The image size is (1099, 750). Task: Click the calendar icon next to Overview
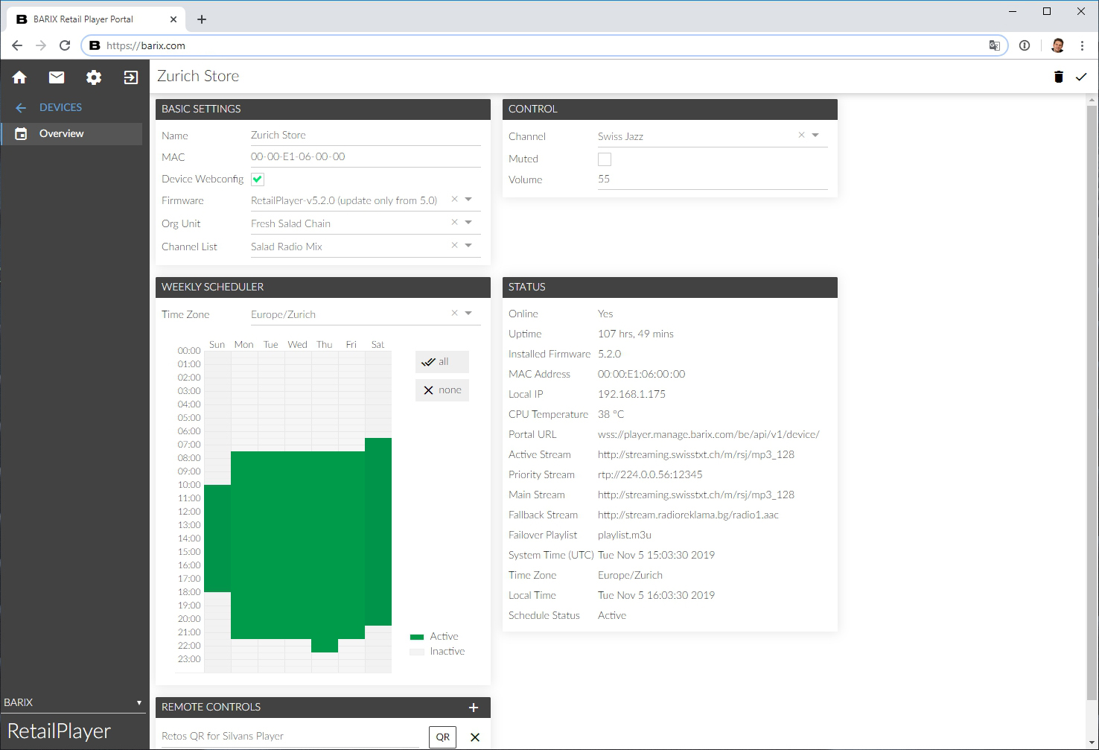tap(19, 133)
